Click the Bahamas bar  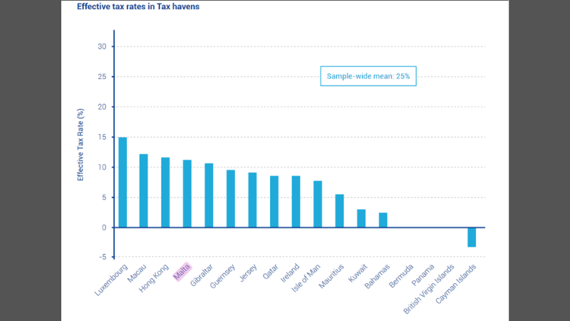(383, 220)
